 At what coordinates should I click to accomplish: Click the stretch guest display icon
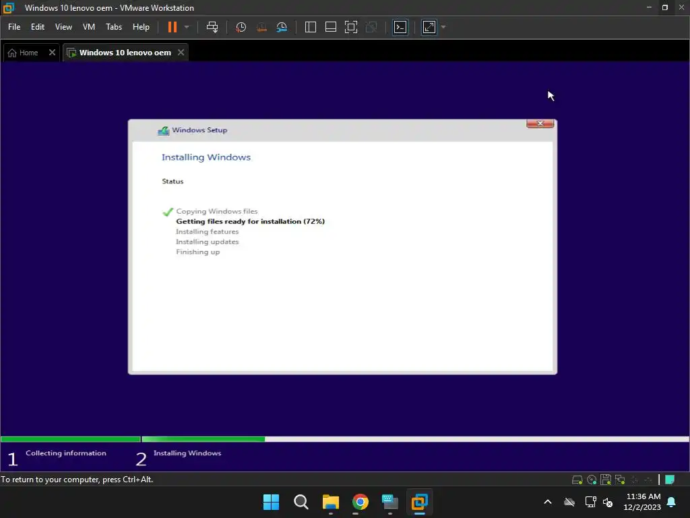tap(429, 27)
